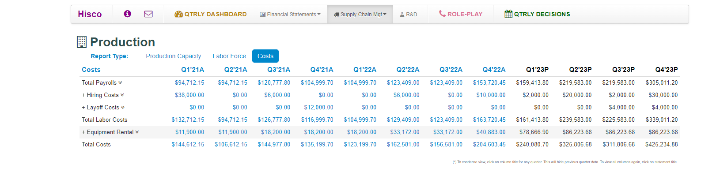Click the Hisco brand logo
The height and width of the screenshot is (187, 716).
(x=90, y=14)
